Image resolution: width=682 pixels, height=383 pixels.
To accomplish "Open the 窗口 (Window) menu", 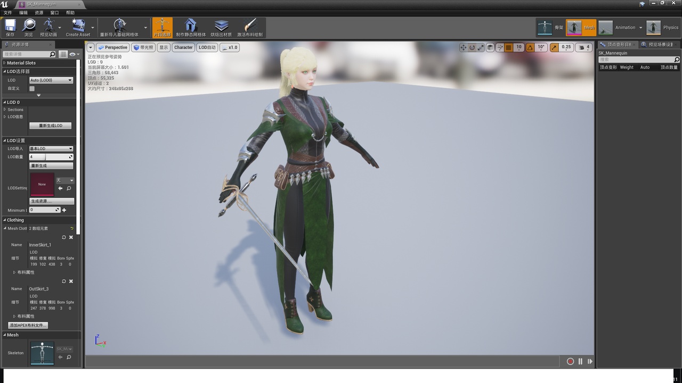I will tap(54, 13).
